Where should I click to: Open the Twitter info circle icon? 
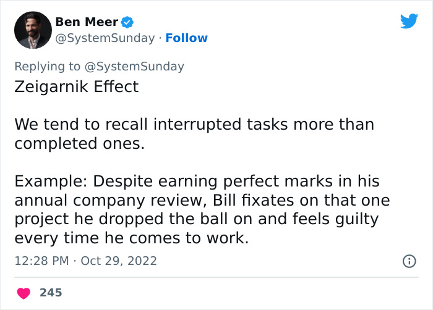coord(409,261)
